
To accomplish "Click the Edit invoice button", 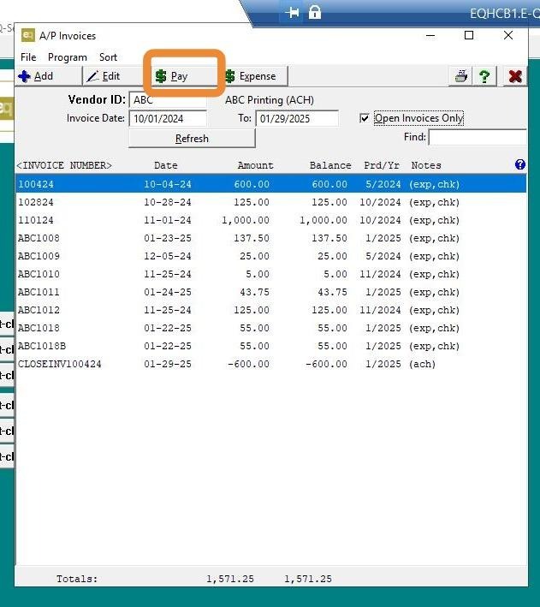I will pos(114,76).
